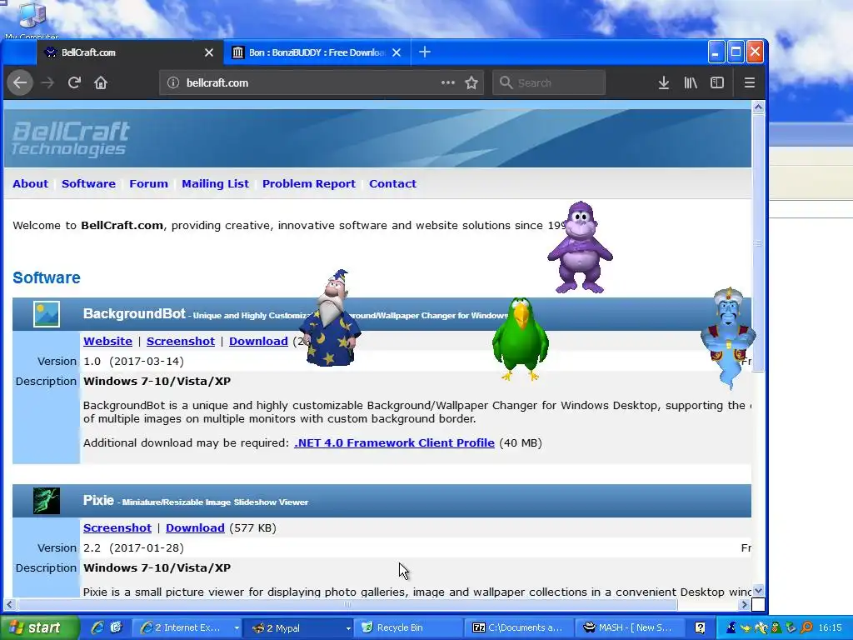The image size is (853, 640).
Task: Open the Problem Report navigation link
Action: pyautogui.click(x=309, y=184)
